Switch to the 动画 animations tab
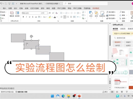 [x=27, y=8]
